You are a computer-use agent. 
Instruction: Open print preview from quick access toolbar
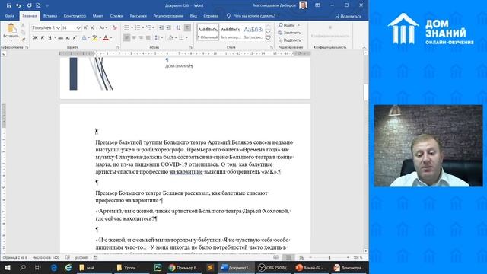pyautogui.click(x=38, y=5)
